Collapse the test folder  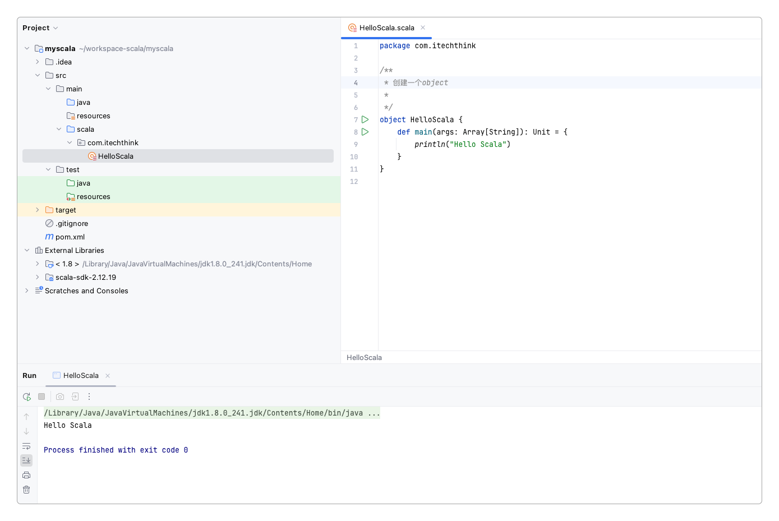pos(48,169)
